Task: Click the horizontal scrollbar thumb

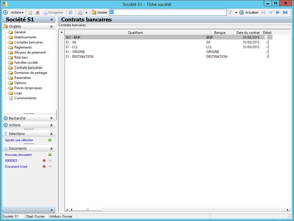Action: (x=87, y=210)
